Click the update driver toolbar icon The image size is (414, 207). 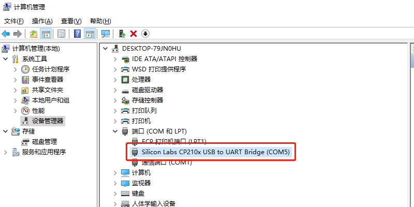click(x=122, y=34)
